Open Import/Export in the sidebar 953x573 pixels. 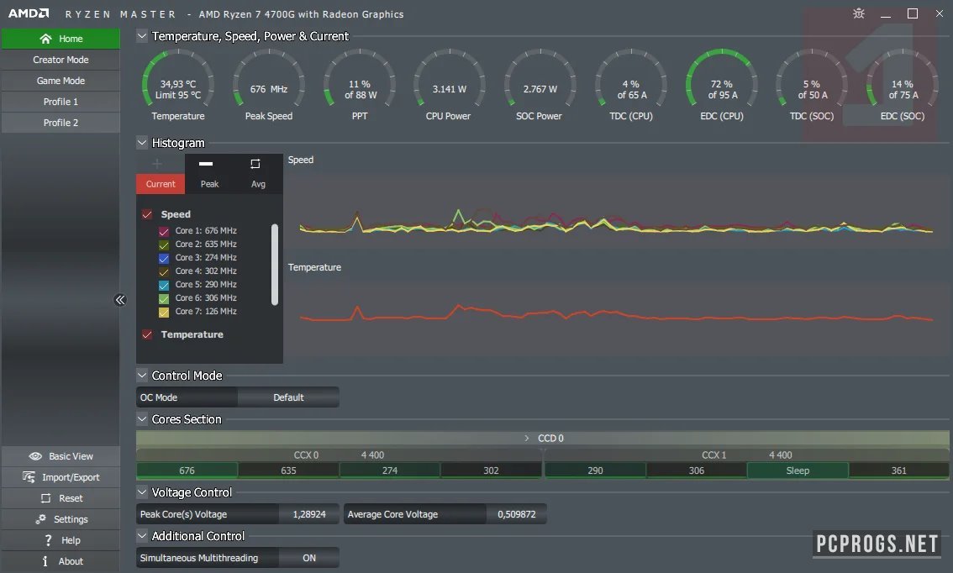coord(35,477)
